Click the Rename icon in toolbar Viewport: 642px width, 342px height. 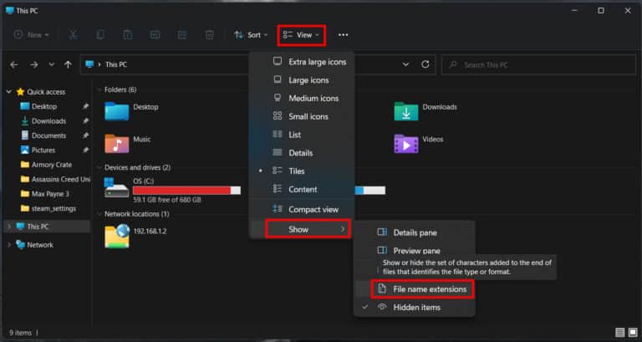point(155,35)
